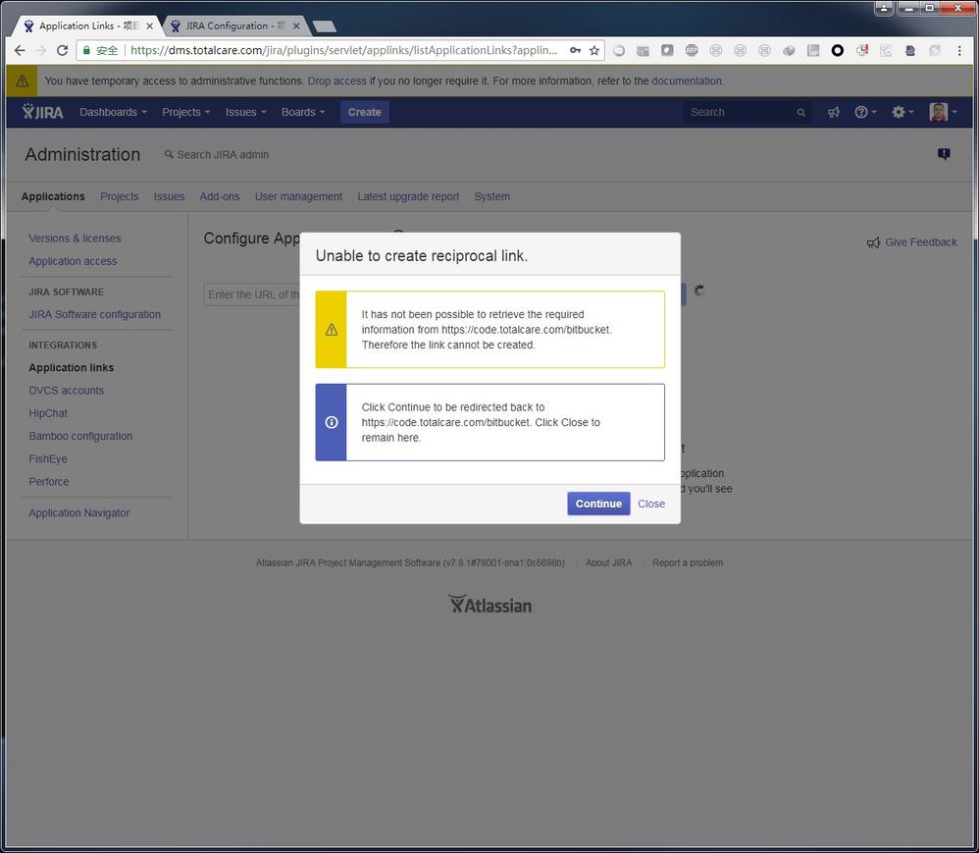Viewport: 979px width, 853px height.
Task: Click the yellow warning icon in dialog
Action: coord(332,330)
